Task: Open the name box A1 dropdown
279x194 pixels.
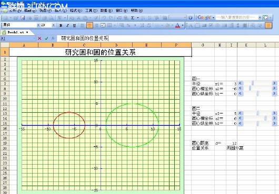Action: pyautogui.click(x=34, y=38)
